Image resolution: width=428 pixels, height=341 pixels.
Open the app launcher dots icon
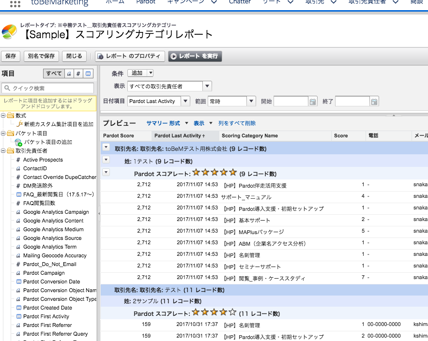point(15,3)
